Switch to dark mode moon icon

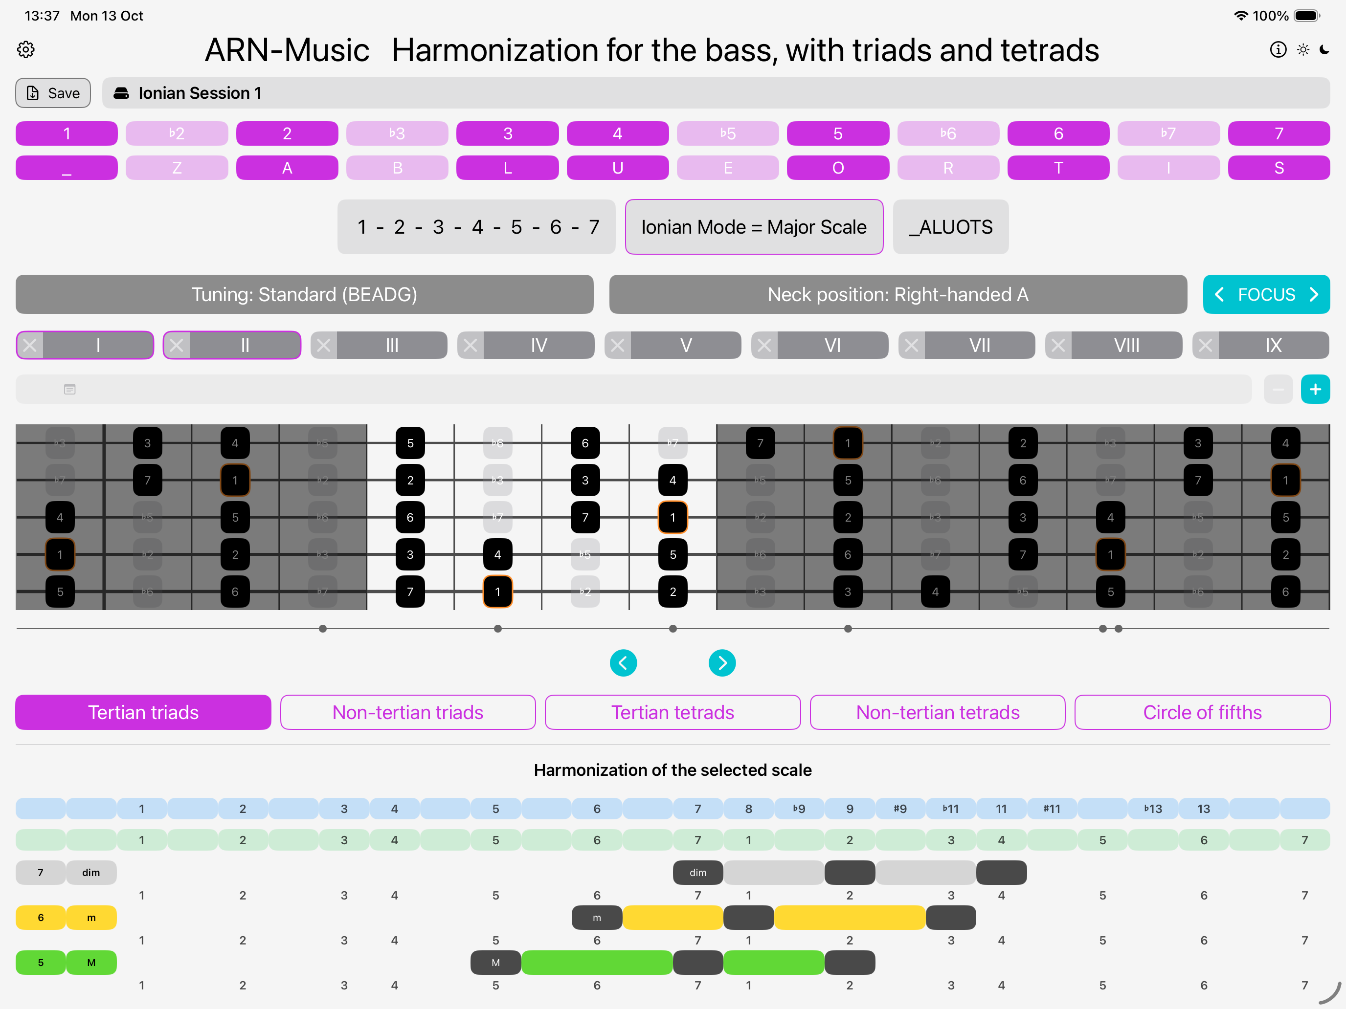(x=1324, y=49)
